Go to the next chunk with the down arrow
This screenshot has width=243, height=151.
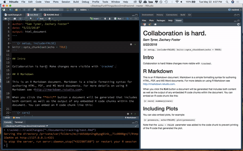click(x=110, y=19)
